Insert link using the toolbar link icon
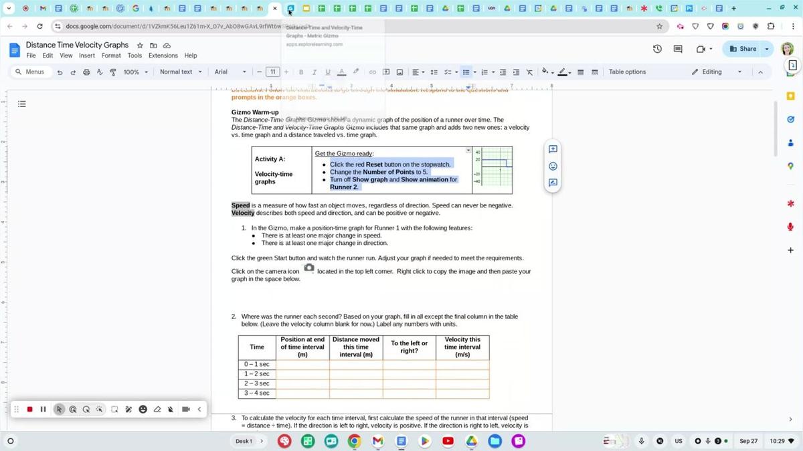The image size is (803, 451). point(373,72)
